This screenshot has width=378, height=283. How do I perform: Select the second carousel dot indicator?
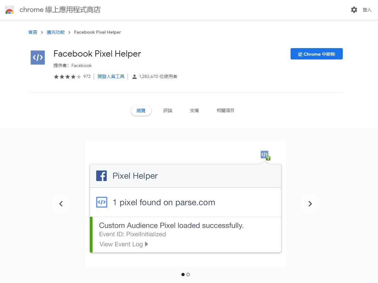188,275
